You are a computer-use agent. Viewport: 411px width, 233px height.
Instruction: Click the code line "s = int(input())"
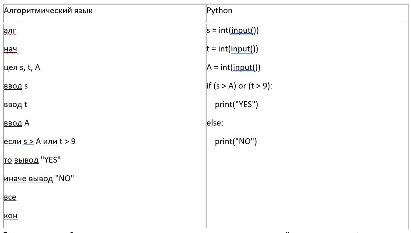coord(232,30)
